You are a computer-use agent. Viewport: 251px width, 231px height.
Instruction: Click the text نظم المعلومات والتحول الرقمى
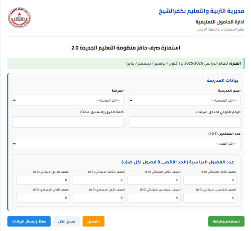[x=220, y=30]
